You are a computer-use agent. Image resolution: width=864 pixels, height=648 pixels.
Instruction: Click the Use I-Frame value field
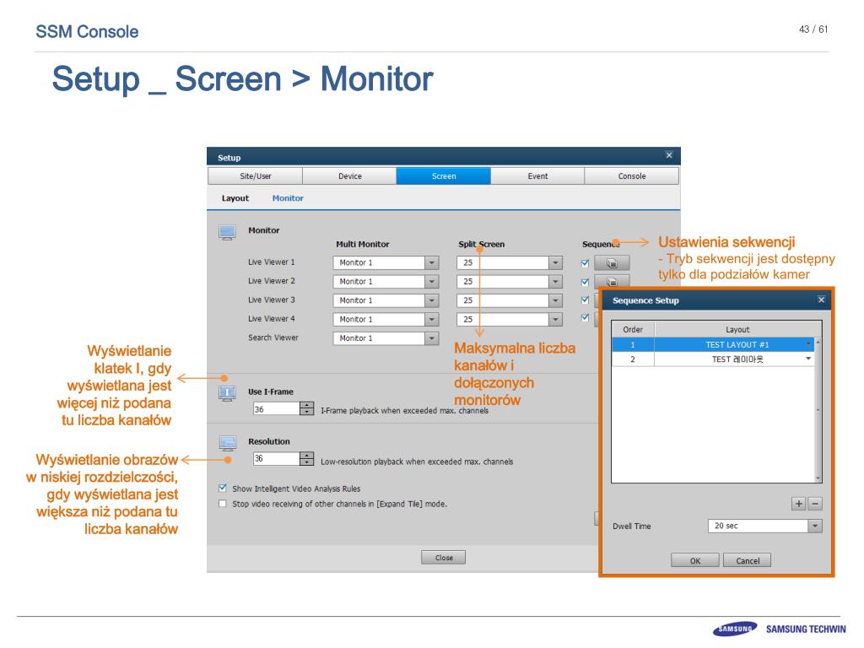click(x=276, y=409)
